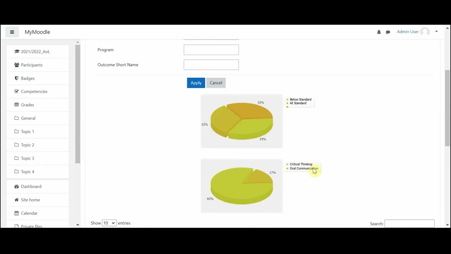Open the 2021/2022_AoL course link

pos(35,52)
